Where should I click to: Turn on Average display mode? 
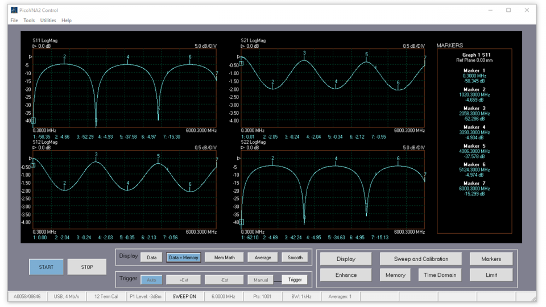tap(263, 258)
